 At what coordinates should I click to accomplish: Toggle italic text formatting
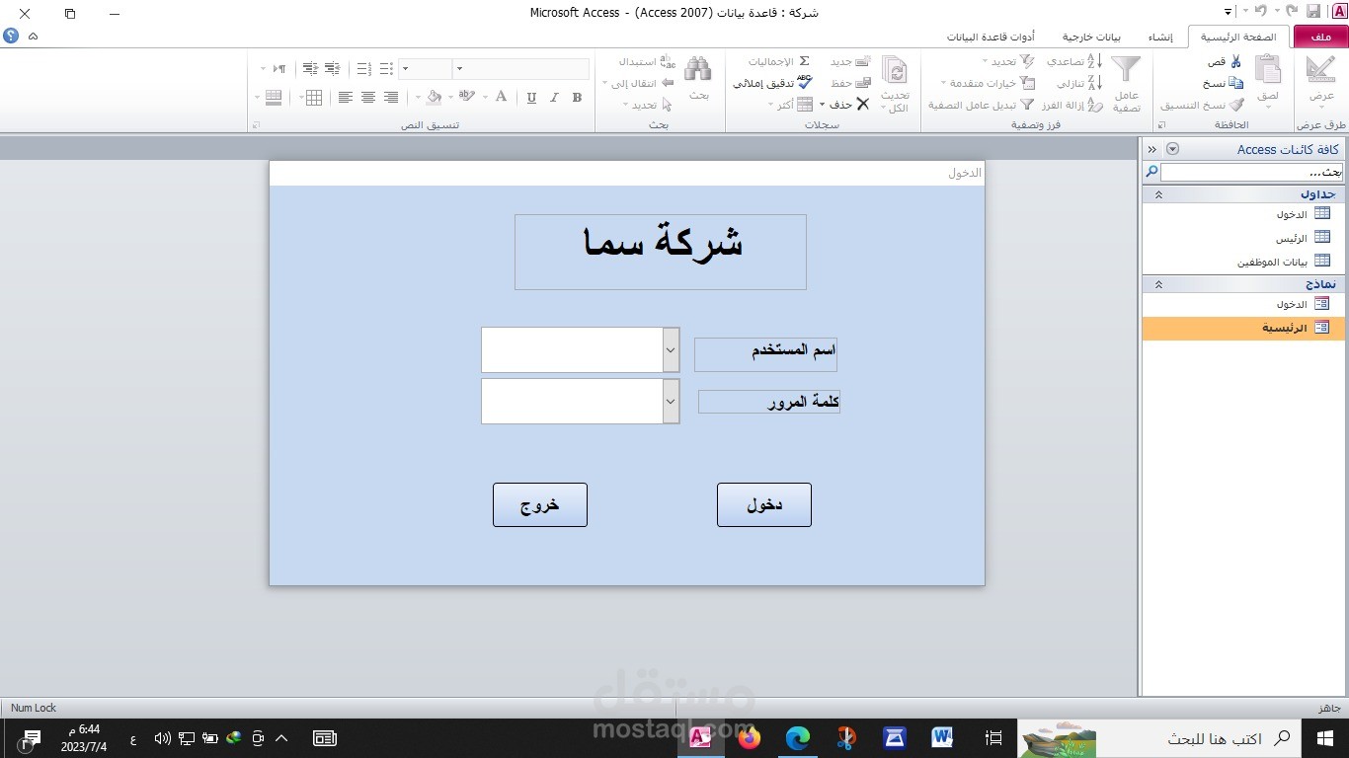click(554, 98)
